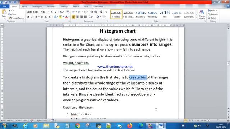Click the Sort icon in Paragraph group
The height and width of the screenshot is (129, 230).
(x=101, y=12)
